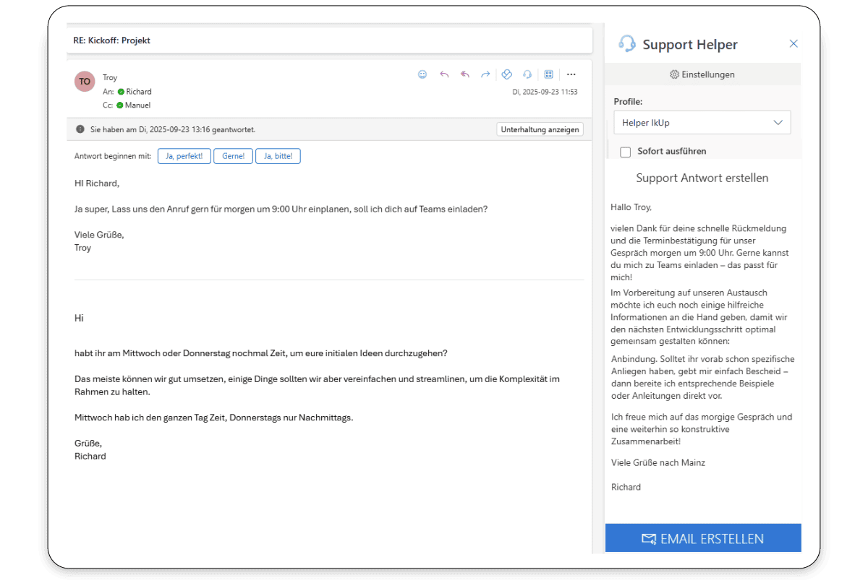868x588 pixels.
Task: Open emoji reactions with the smiley icon
Action: (x=422, y=74)
